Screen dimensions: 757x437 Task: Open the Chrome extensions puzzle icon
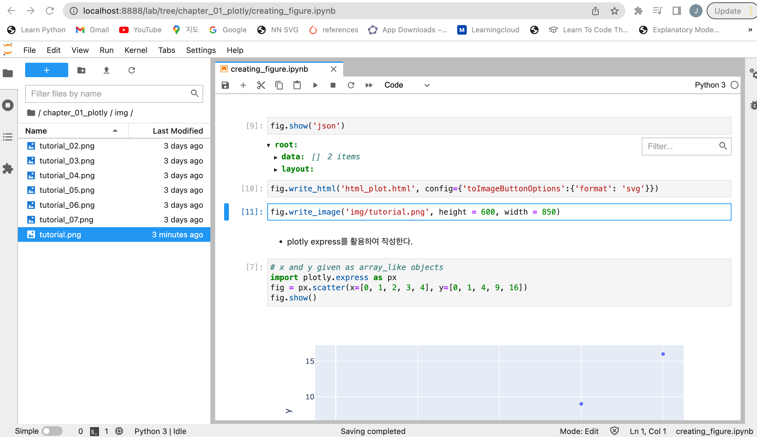click(638, 11)
